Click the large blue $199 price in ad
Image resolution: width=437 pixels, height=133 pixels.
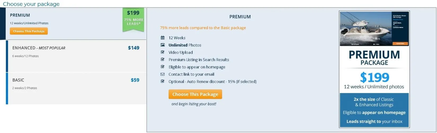pyautogui.click(x=374, y=77)
